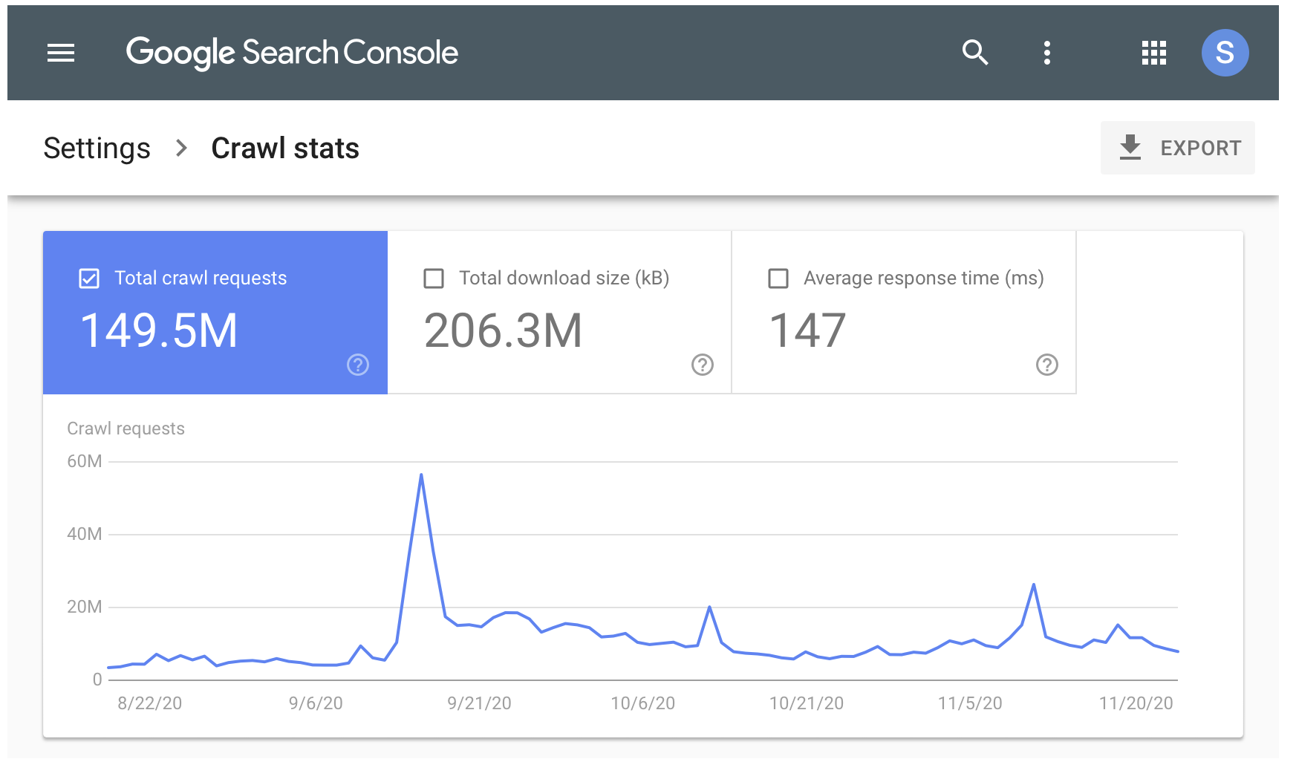Show help for Total crawl requests
The image size is (1296, 759).
tap(358, 365)
